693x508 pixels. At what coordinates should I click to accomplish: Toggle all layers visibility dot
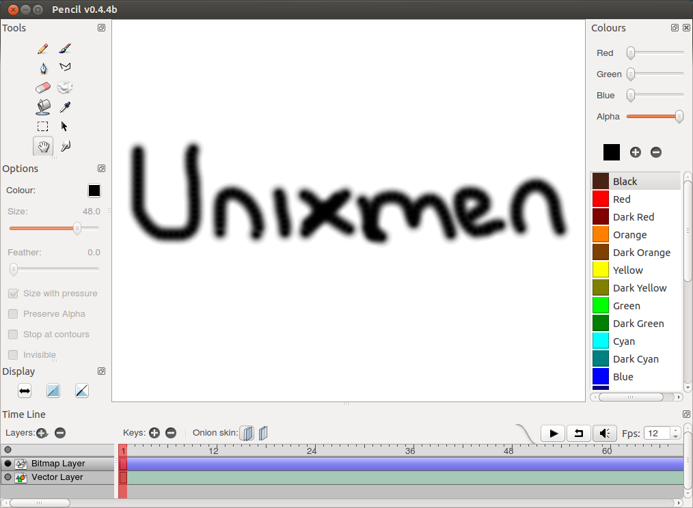(8, 450)
